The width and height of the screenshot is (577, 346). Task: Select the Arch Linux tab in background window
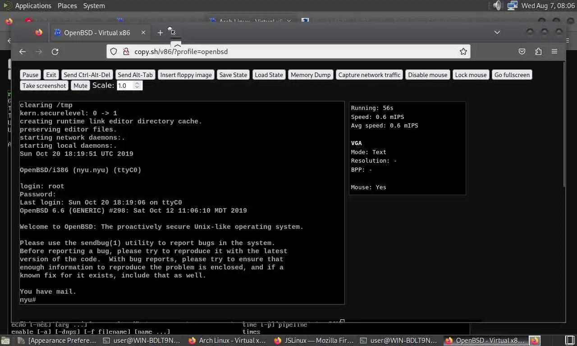coord(251,21)
